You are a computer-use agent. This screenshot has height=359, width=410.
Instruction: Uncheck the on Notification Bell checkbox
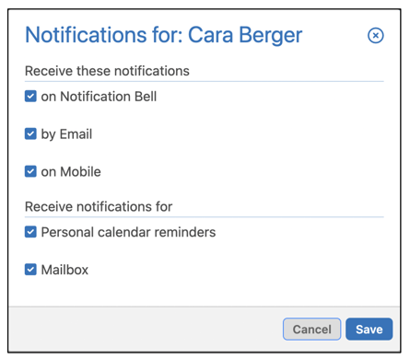point(30,96)
